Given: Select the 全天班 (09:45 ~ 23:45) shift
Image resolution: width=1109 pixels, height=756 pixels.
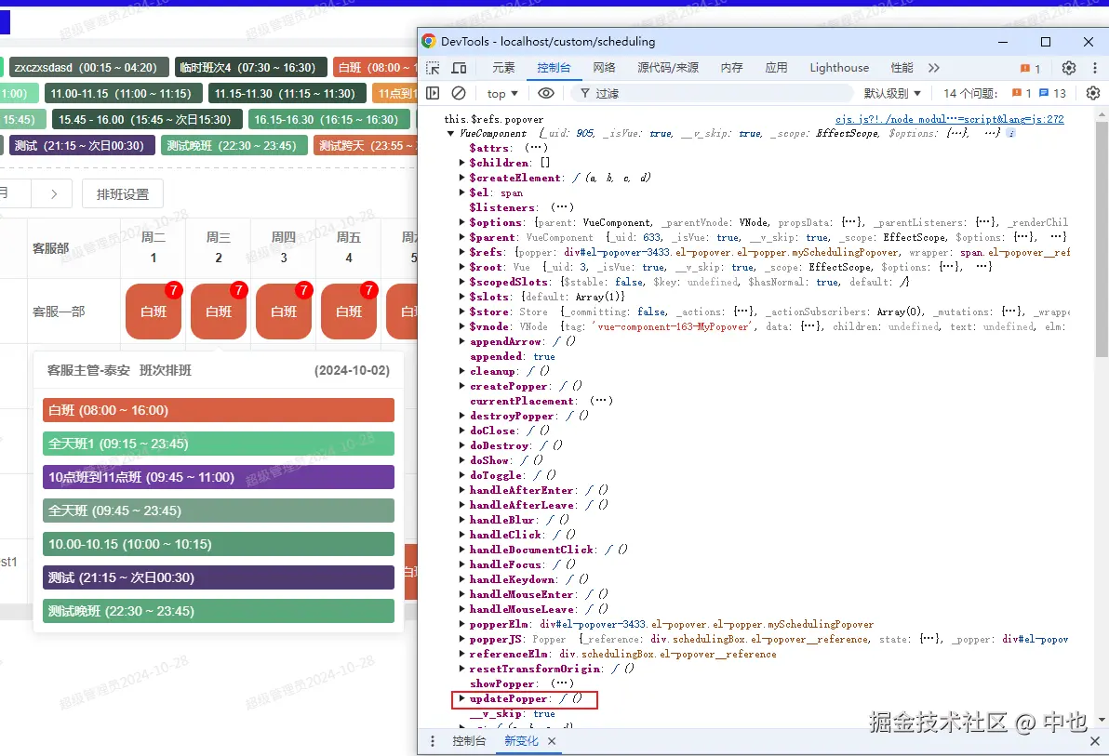Looking at the screenshot, I should point(219,511).
